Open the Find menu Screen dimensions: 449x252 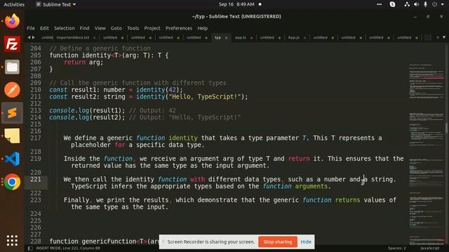coord(84,28)
